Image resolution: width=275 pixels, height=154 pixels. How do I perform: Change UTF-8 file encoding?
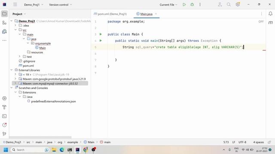point(242,142)
